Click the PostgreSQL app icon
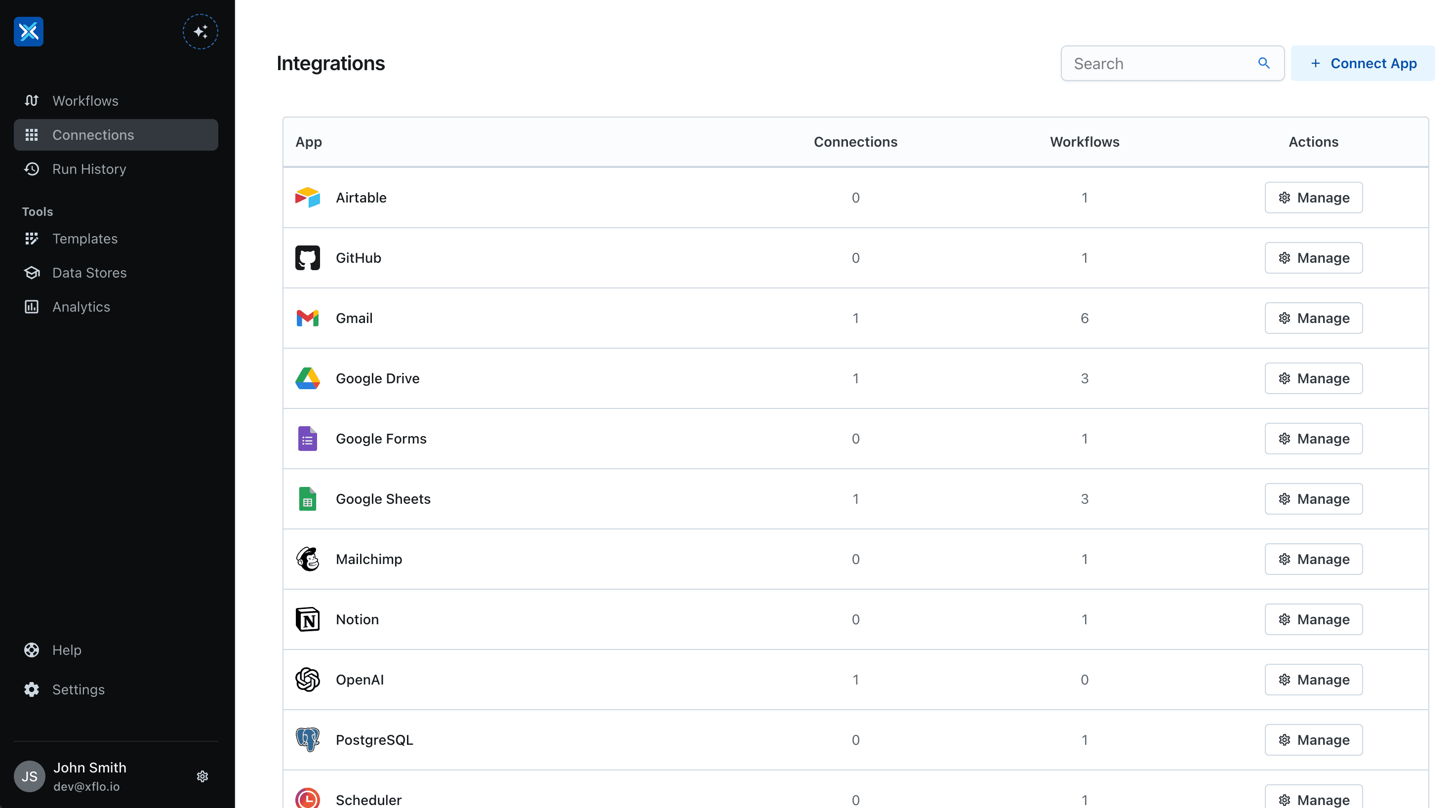The width and height of the screenshot is (1452, 808). pos(308,739)
